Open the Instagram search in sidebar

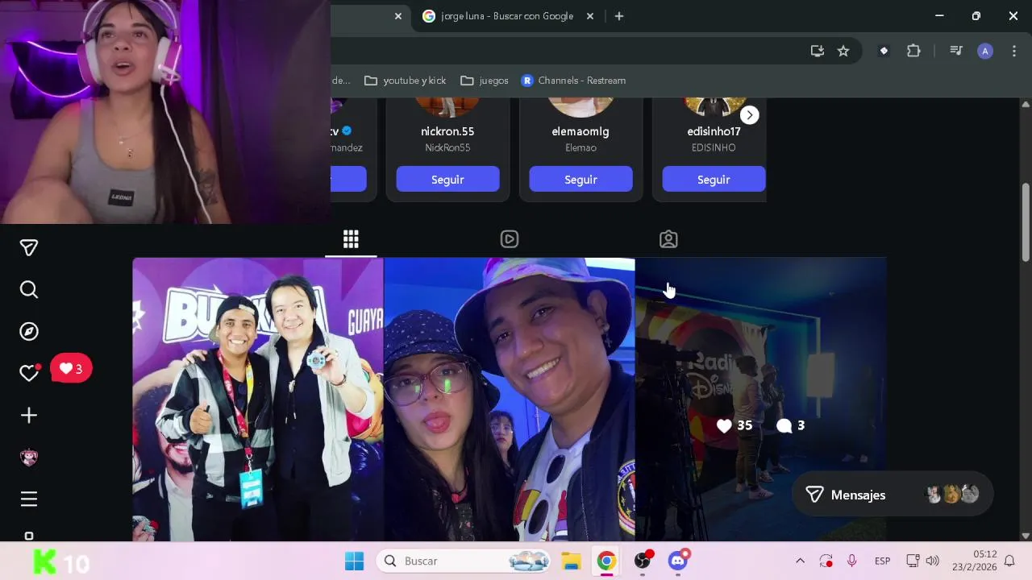(29, 289)
